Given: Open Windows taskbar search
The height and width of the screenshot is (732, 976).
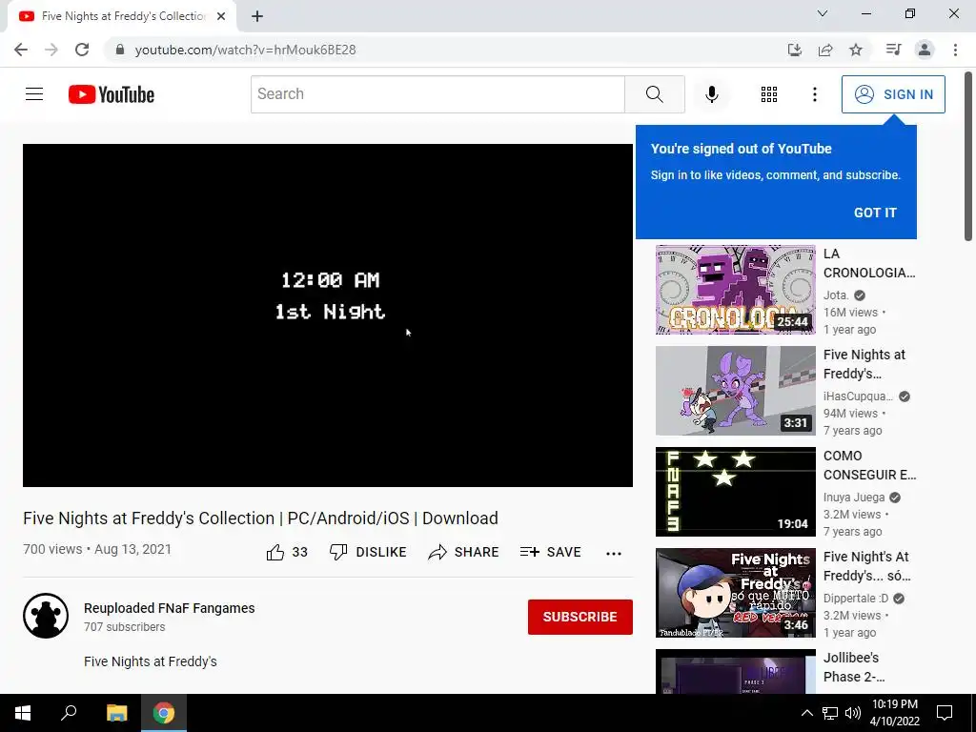Looking at the screenshot, I should point(69,713).
